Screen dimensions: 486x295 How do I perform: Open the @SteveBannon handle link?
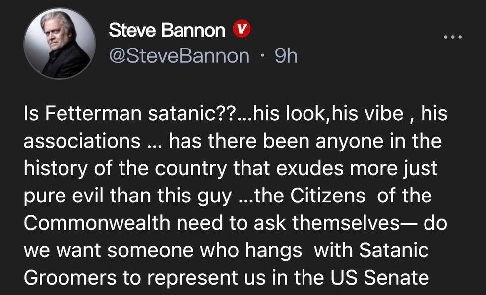click(x=179, y=56)
